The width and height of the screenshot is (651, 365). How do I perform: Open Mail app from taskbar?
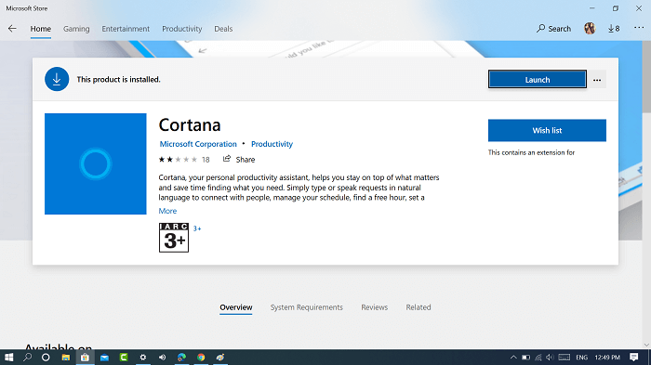[104, 358]
